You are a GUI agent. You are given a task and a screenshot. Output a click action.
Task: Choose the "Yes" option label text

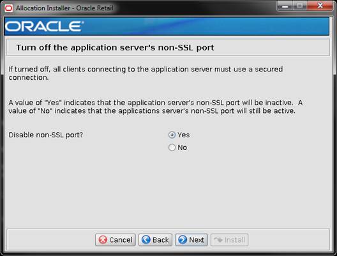(x=184, y=135)
